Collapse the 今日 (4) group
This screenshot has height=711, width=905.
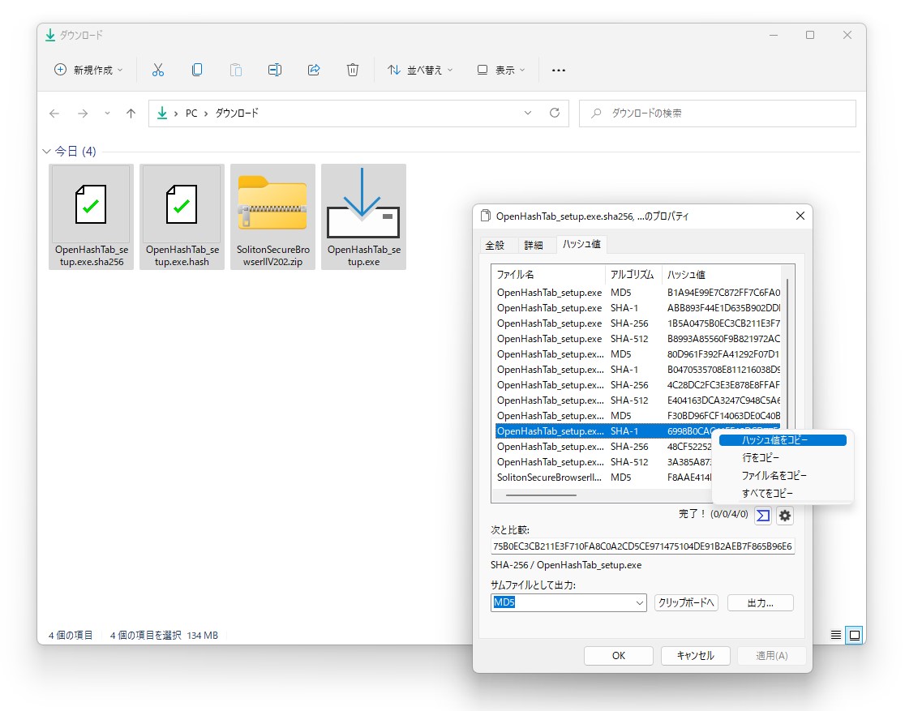pos(47,152)
